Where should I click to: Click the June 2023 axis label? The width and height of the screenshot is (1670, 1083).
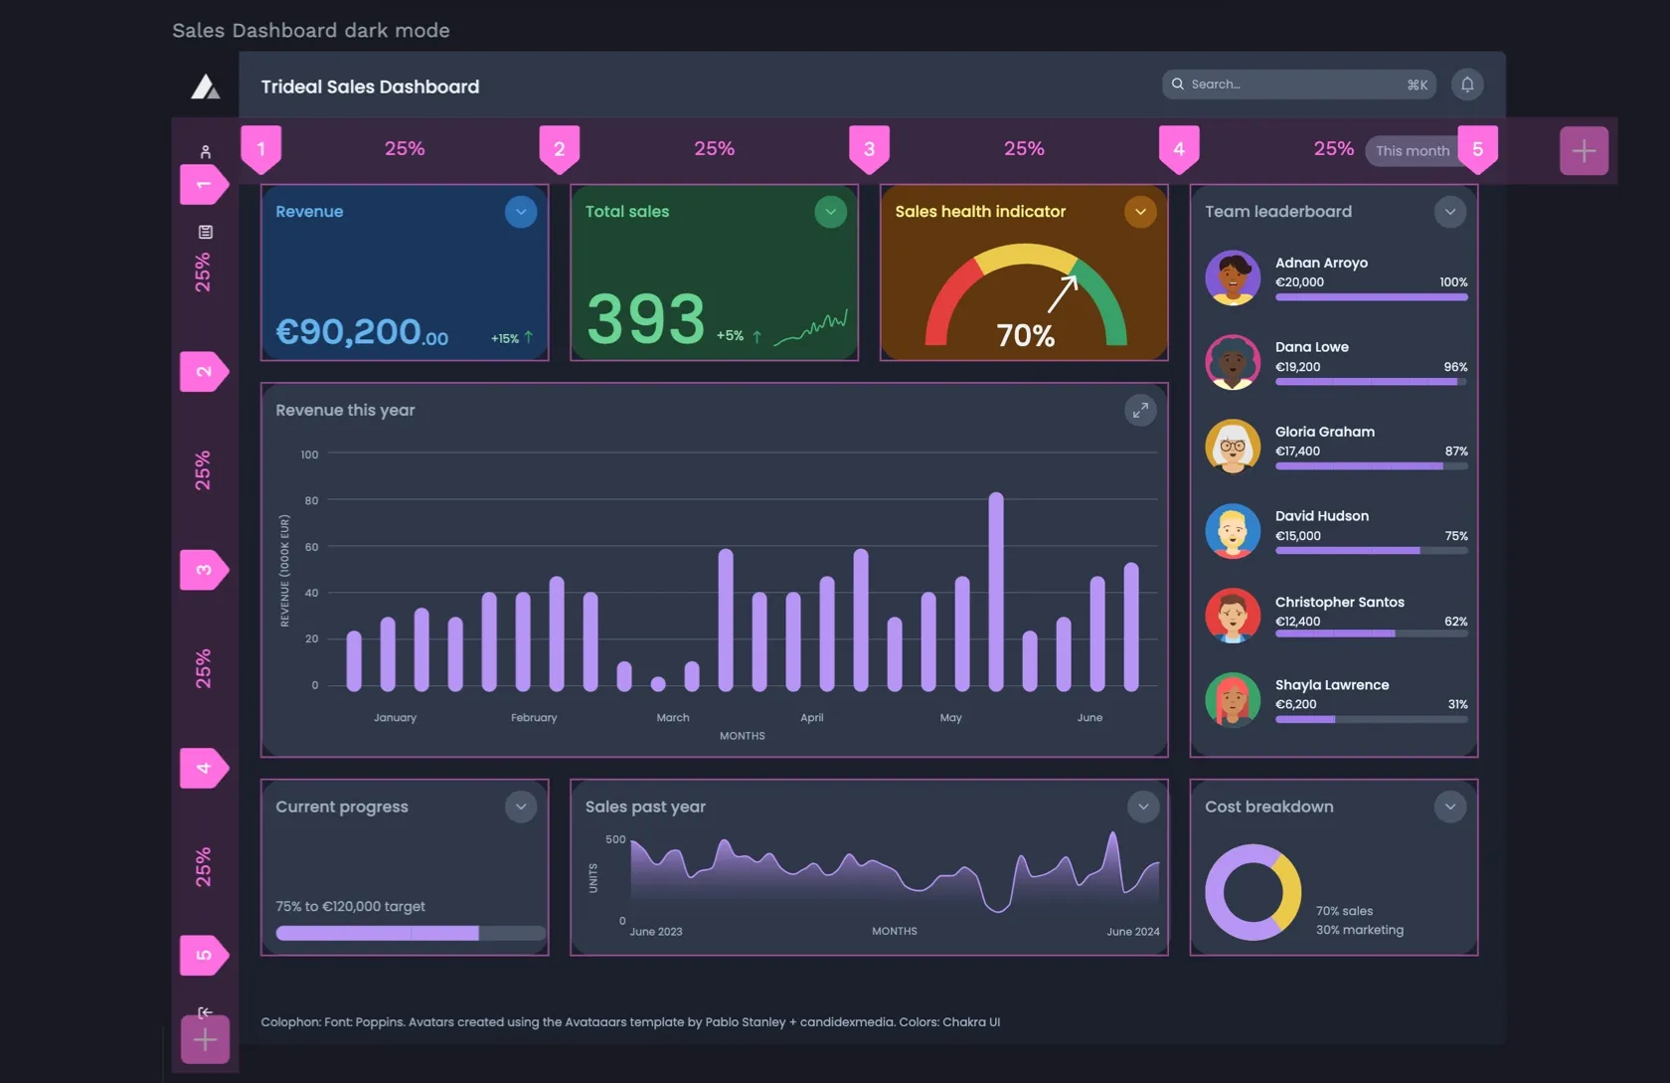point(656,932)
